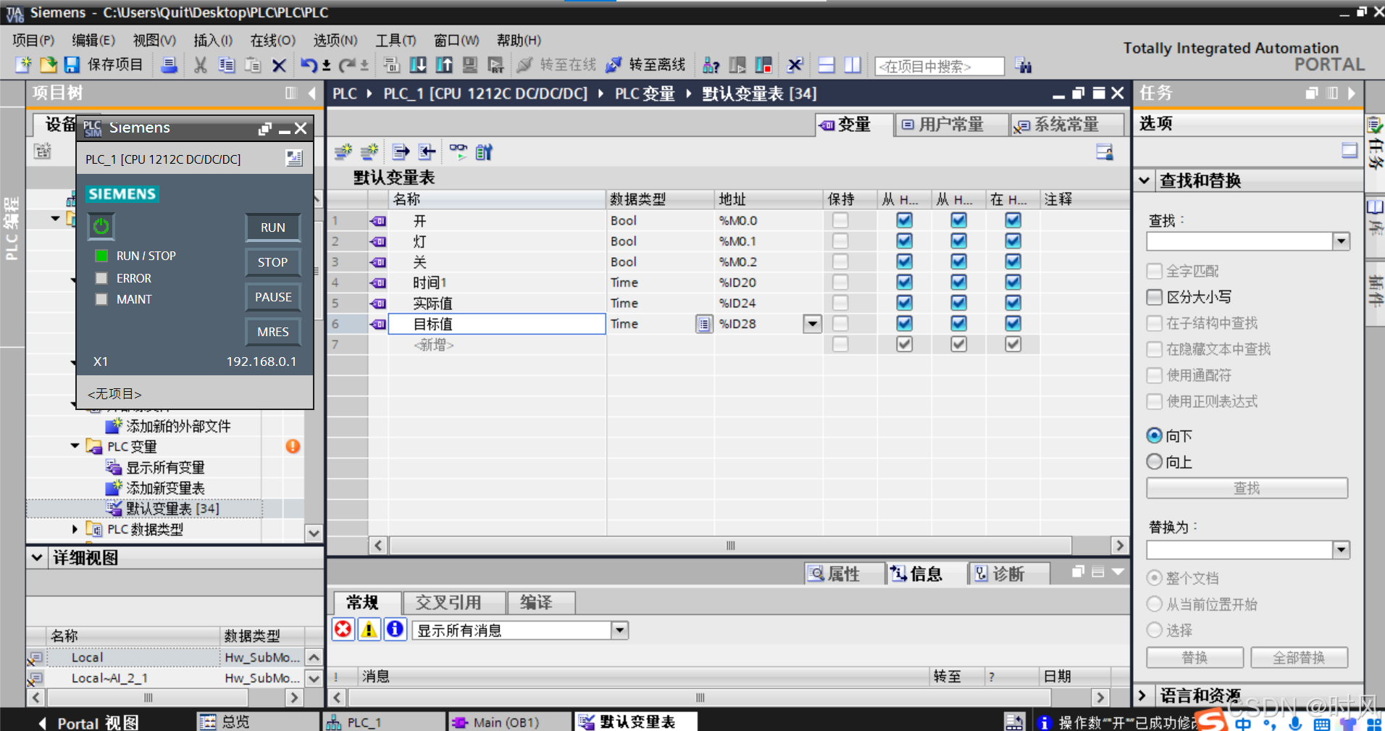Collapse the 查找和替换 section
This screenshot has width=1385, height=731.
[1145, 180]
